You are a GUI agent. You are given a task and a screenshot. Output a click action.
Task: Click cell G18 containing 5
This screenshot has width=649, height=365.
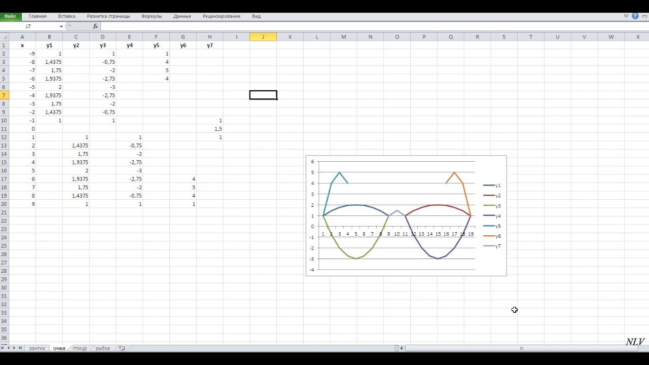(183, 188)
